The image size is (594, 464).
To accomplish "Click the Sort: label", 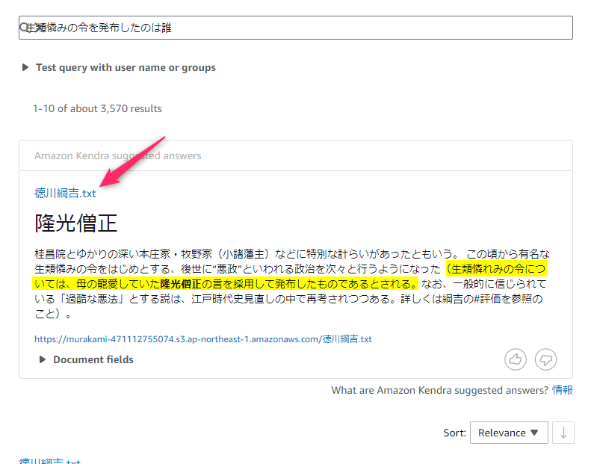I will (x=454, y=433).
